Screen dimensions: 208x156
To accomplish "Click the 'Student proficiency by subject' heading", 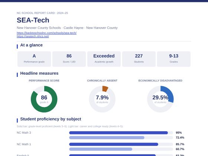I will 51,119.
